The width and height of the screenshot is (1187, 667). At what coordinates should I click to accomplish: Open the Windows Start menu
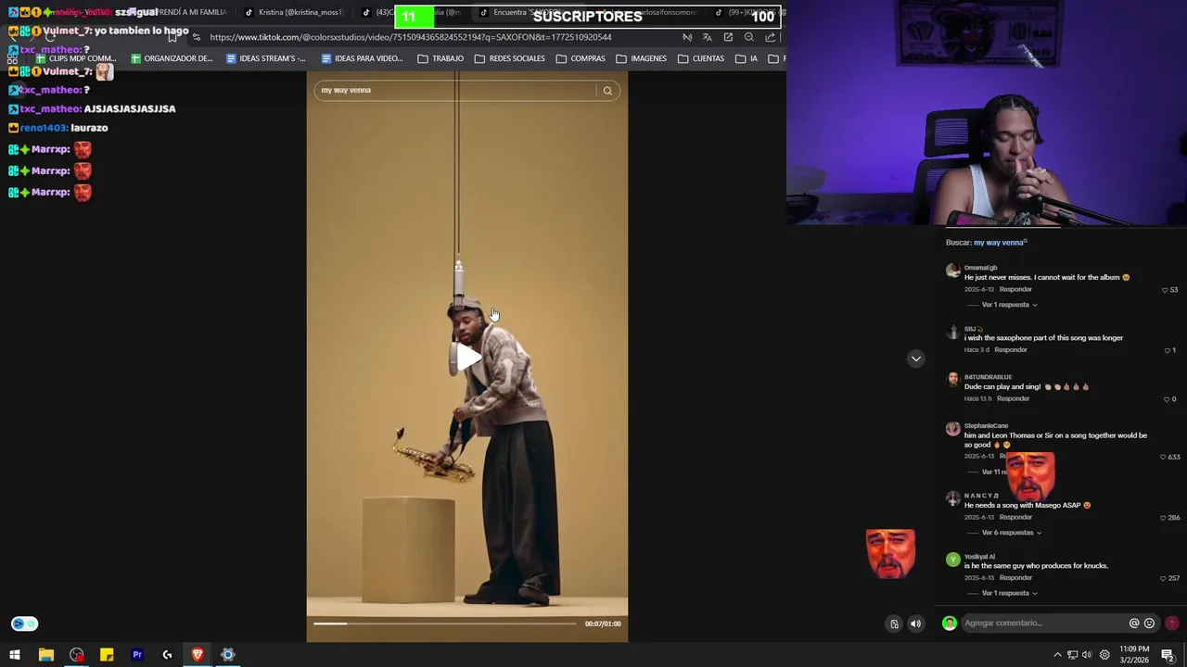pos(15,655)
